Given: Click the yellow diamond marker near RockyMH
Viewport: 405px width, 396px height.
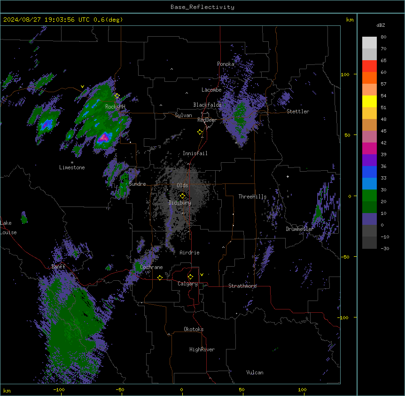Looking at the screenshot, I should 117,96.
